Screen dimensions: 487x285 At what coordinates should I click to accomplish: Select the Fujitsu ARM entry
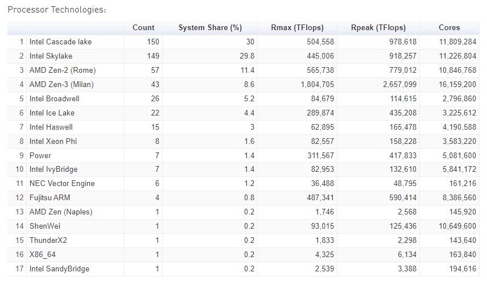tap(49, 198)
